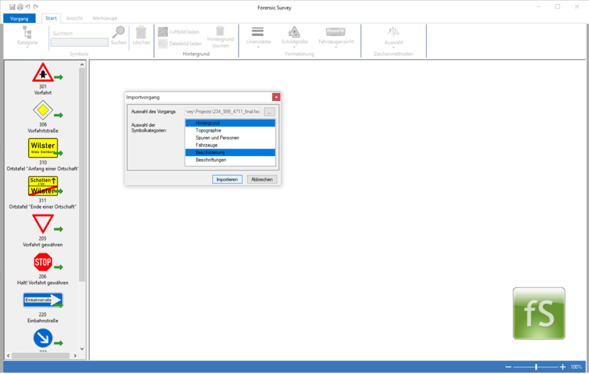The width and height of the screenshot is (589, 374).
Task: Click the Wilster Ortstafel 310 symbol
Action: tap(43, 148)
